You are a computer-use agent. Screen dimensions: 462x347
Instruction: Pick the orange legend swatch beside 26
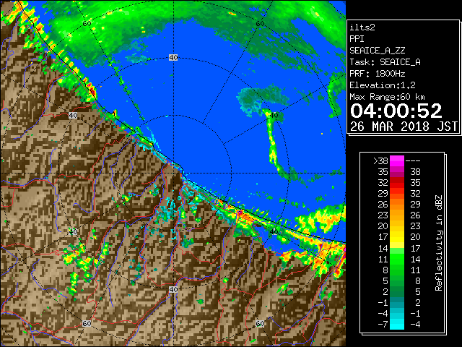tap(397, 205)
